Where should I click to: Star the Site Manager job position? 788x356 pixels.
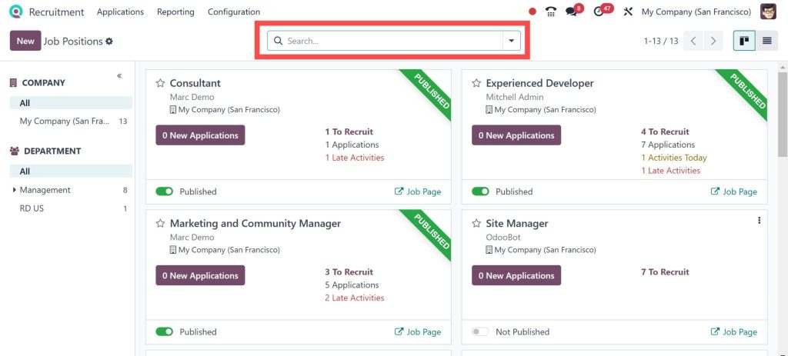point(476,224)
